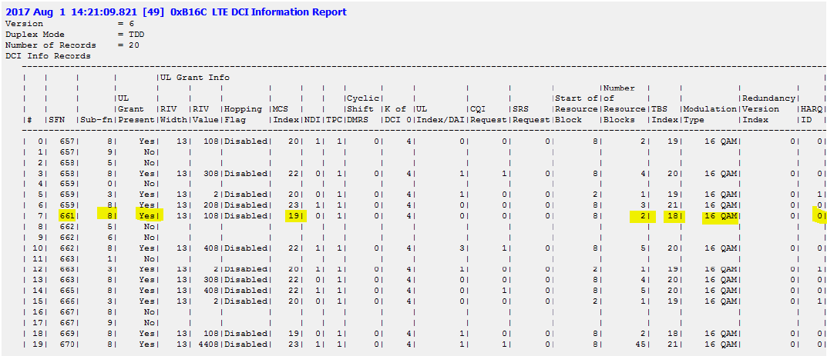This screenshot has height=356, width=827.
Task: Click the highlighted Yes in record 7
Action: 149,217
